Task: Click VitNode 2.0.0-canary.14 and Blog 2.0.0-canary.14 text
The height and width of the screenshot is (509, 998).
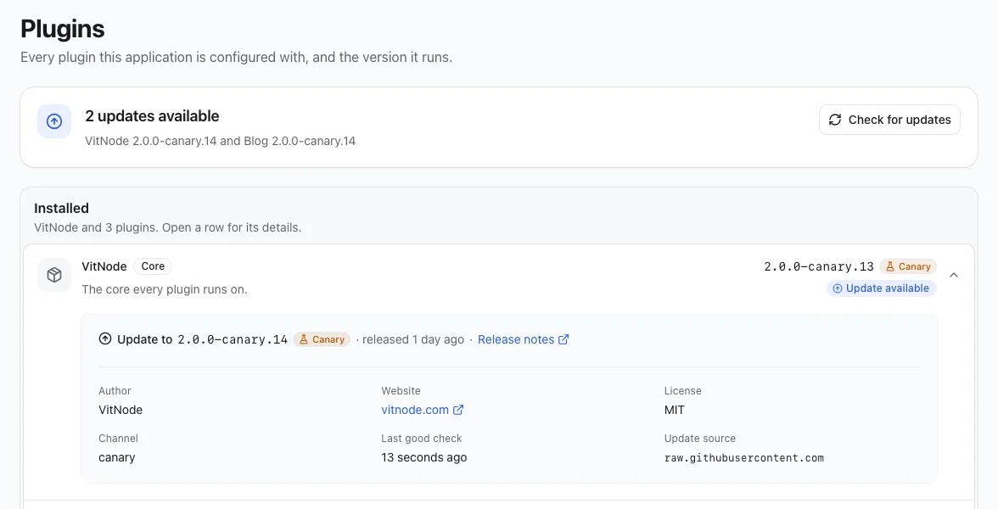Action: (x=221, y=141)
